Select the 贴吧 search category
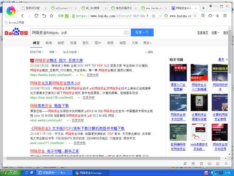The width and height of the screenshot is (234, 176). point(61,43)
